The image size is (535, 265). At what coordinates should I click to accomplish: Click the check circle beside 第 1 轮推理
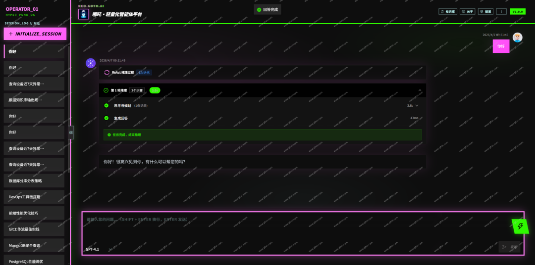pyautogui.click(x=106, y=90)
